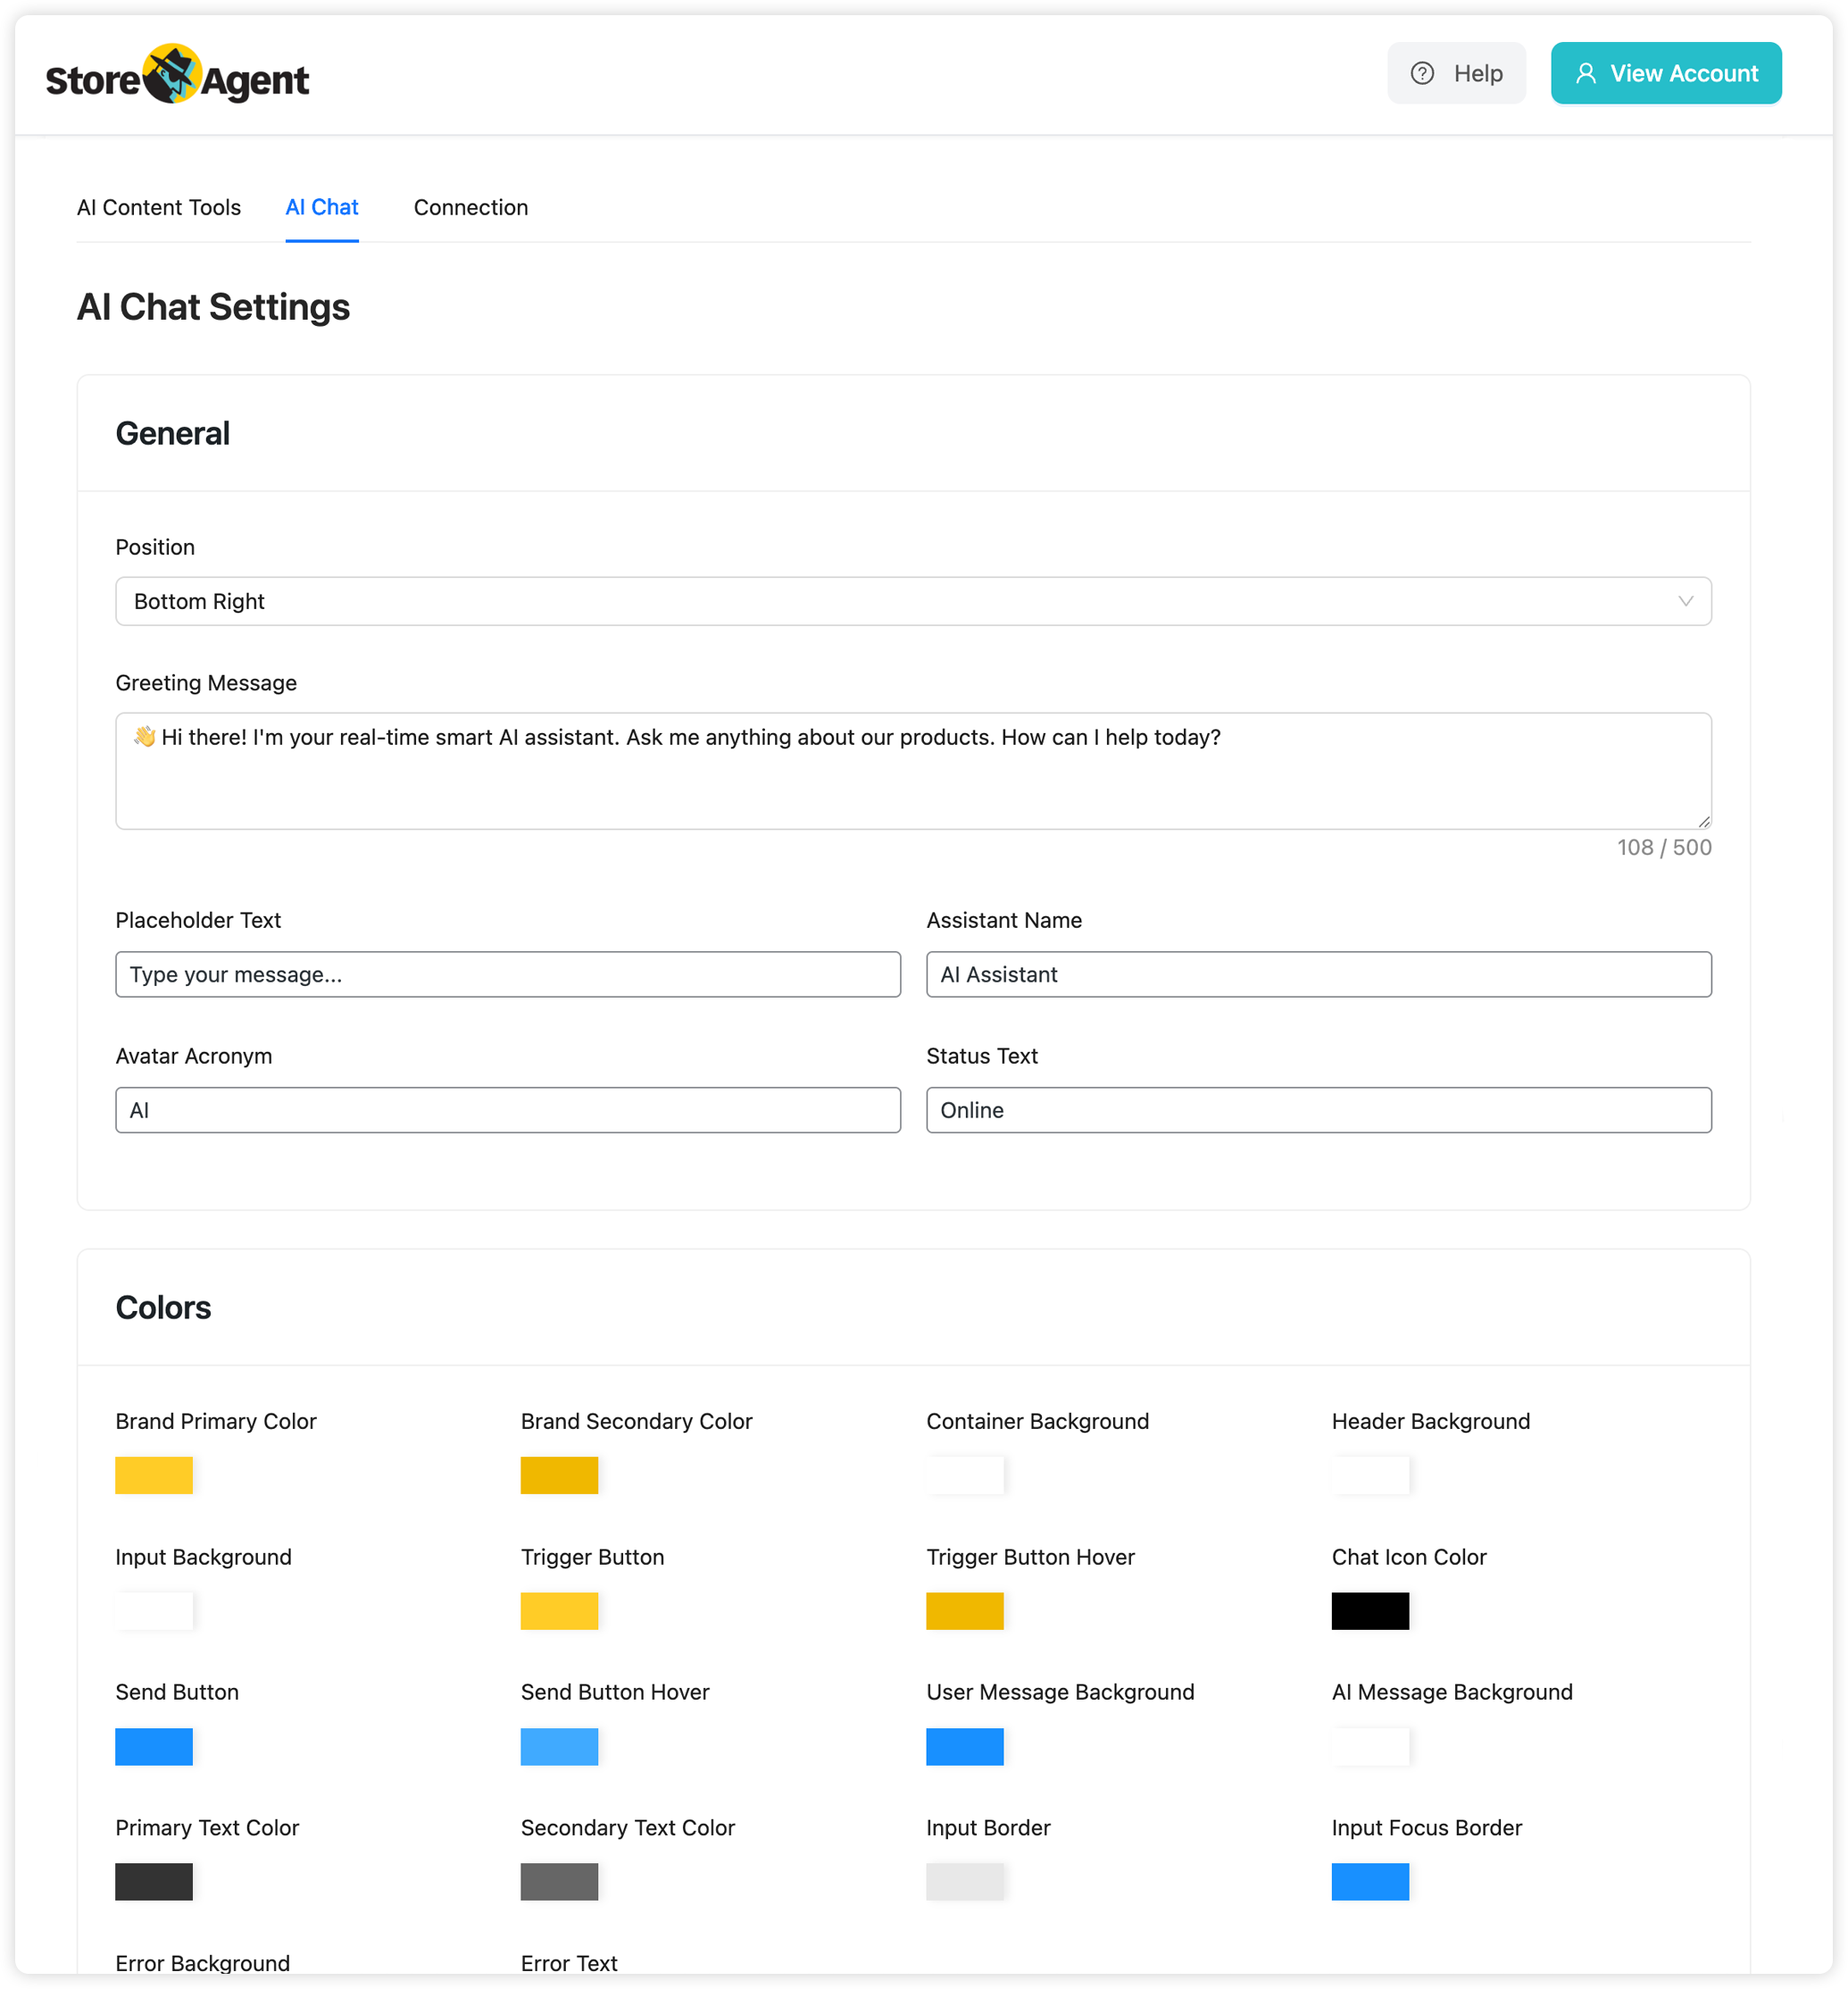Viewport: 1848px width, 1989px height.
Task: Click the StoreAgent logo
Action: point(177,75)
